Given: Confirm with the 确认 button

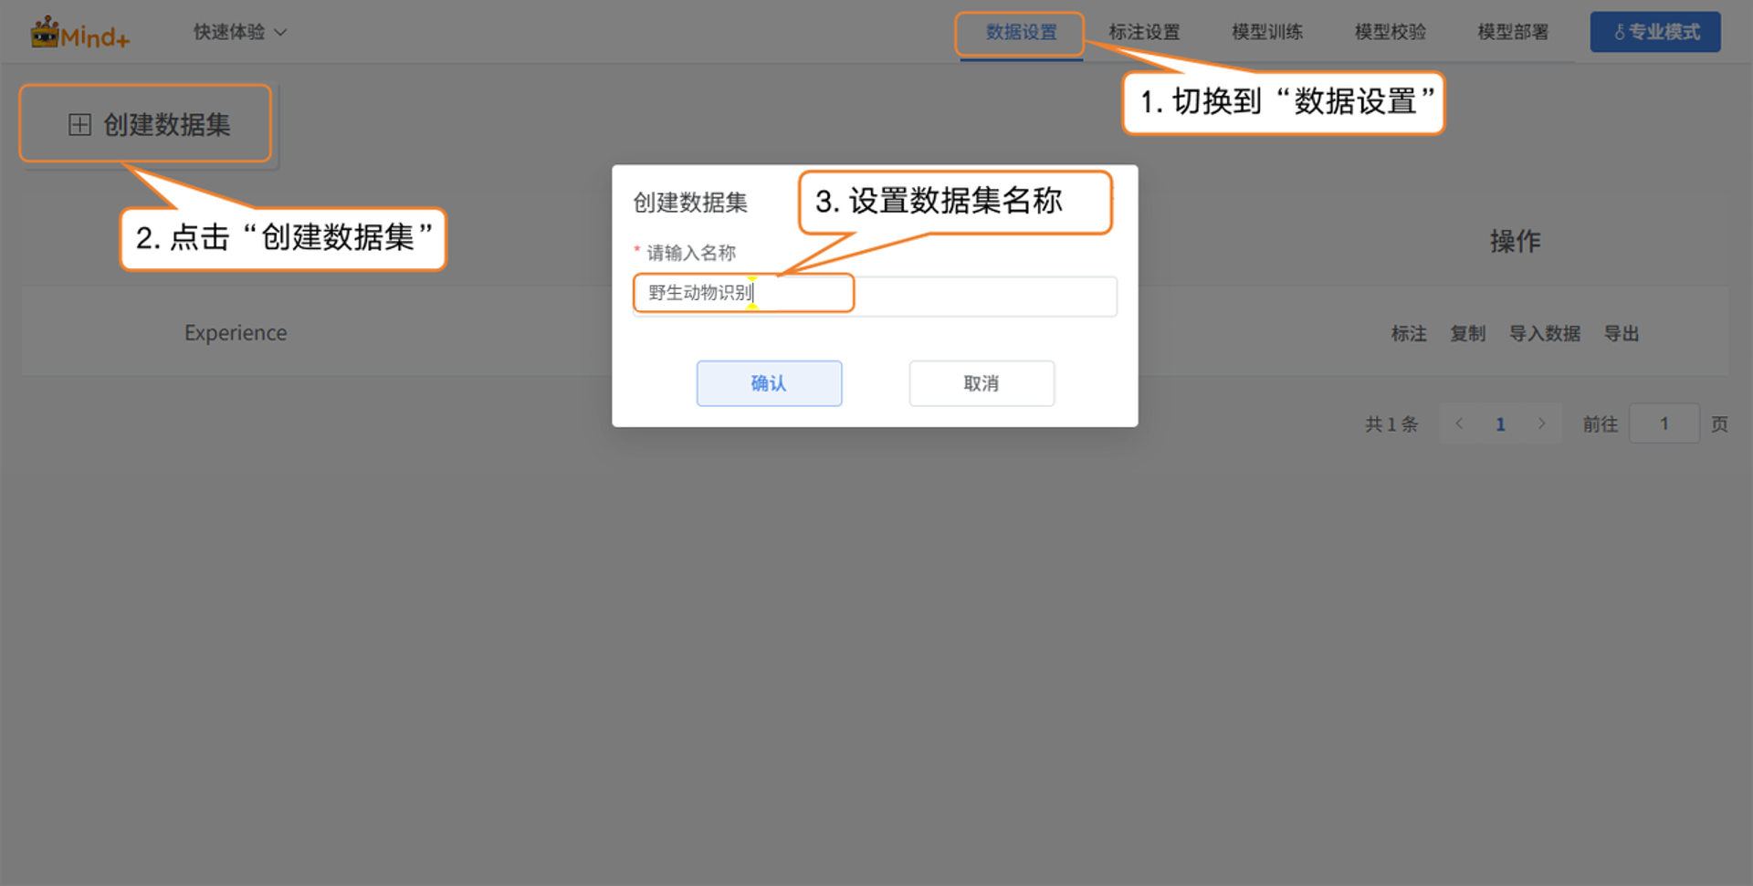Looking at the screenshot, I should 769,383.
